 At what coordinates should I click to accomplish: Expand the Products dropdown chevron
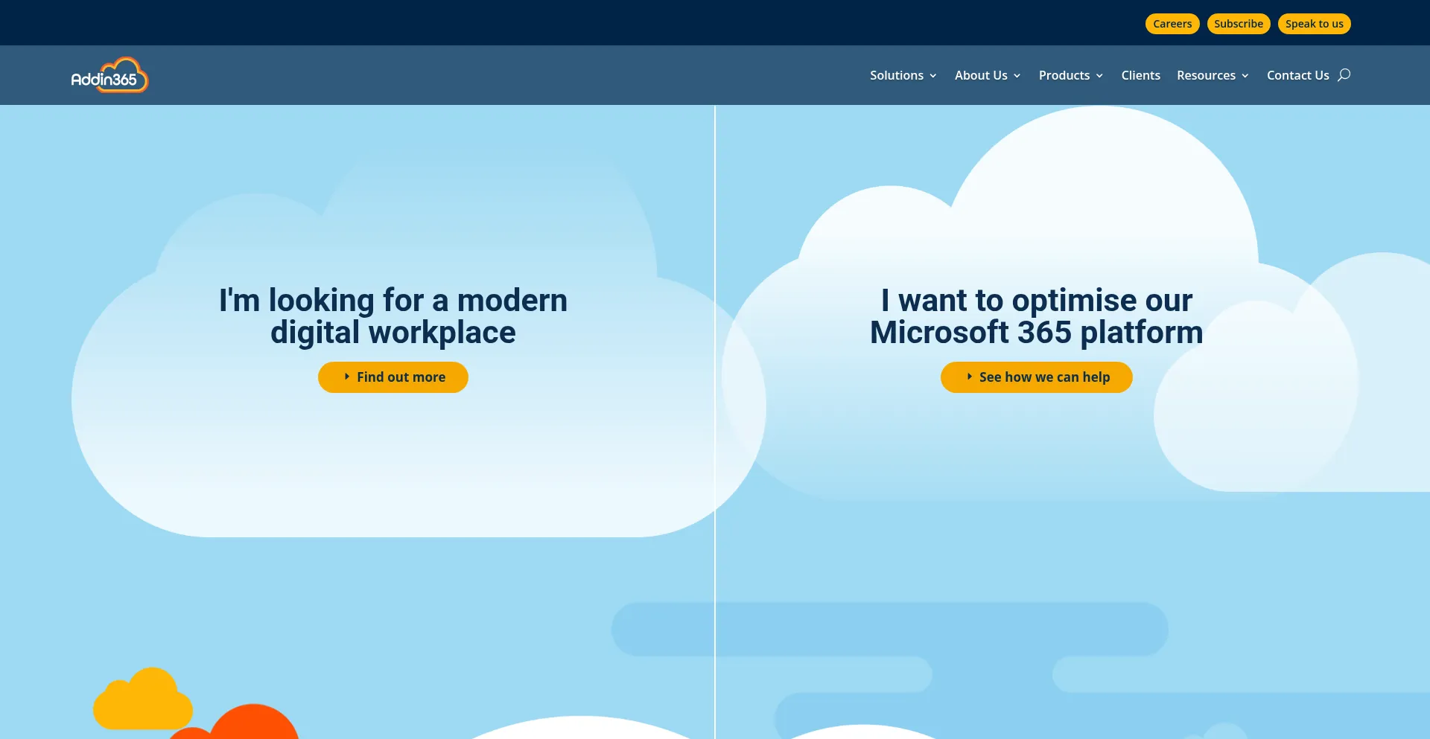coord(1099,76)
